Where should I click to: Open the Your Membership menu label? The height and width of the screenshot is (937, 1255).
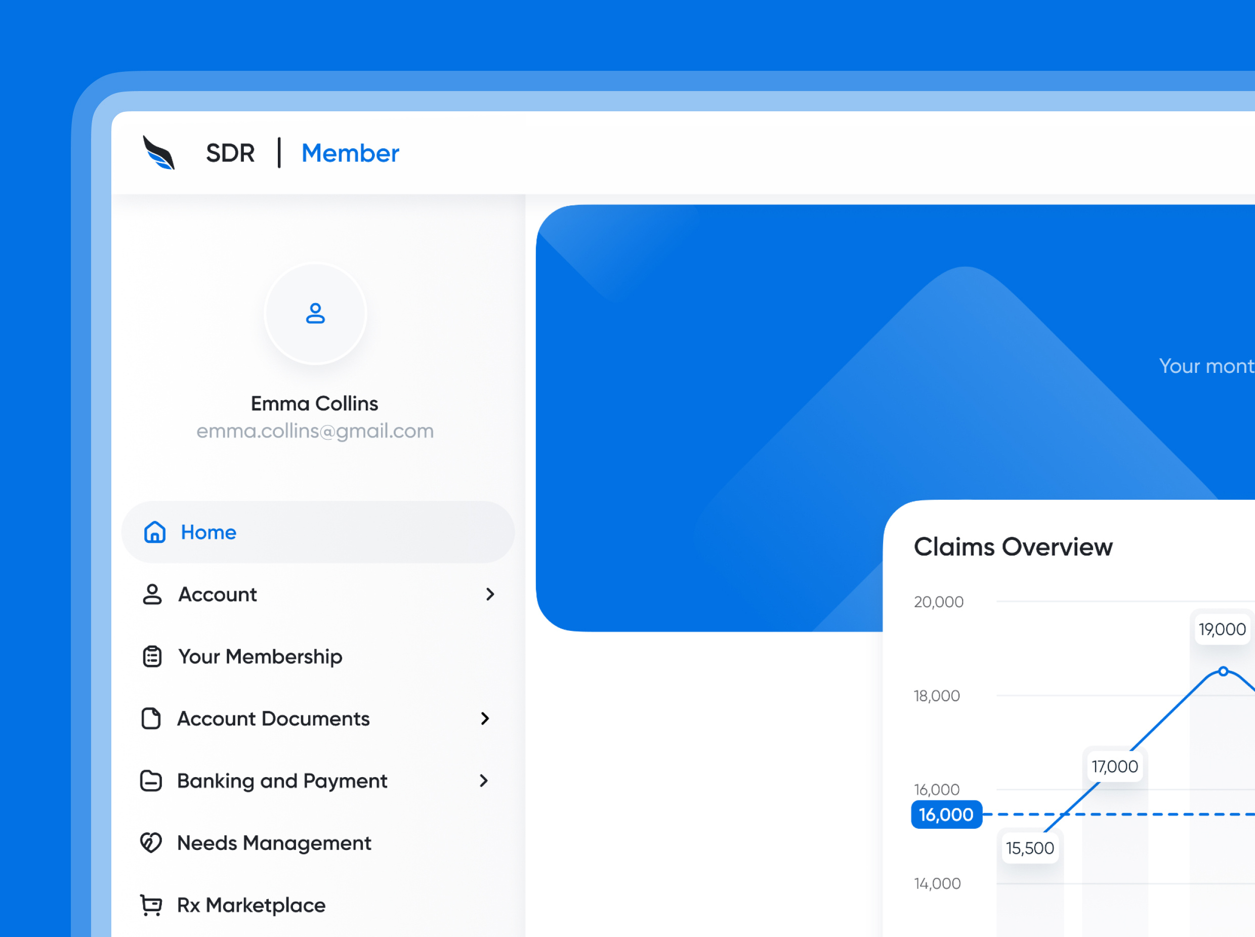260,656
